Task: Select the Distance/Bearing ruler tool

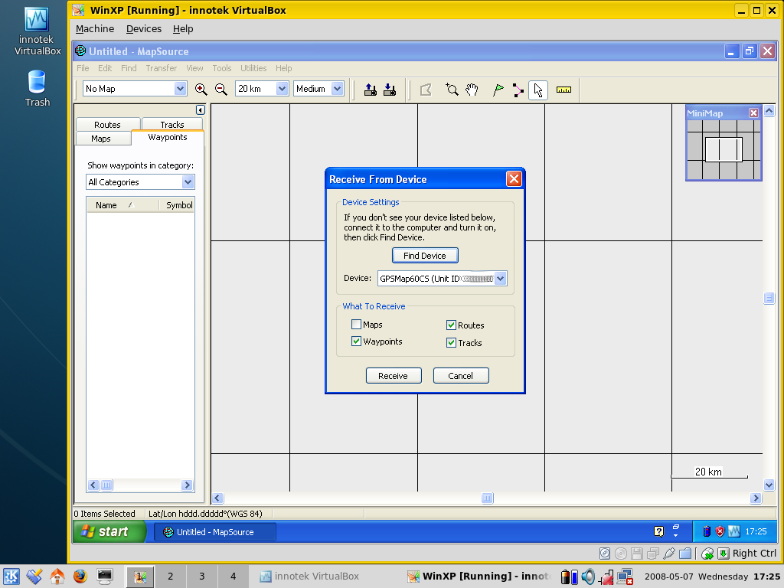Action: [563, 90]
